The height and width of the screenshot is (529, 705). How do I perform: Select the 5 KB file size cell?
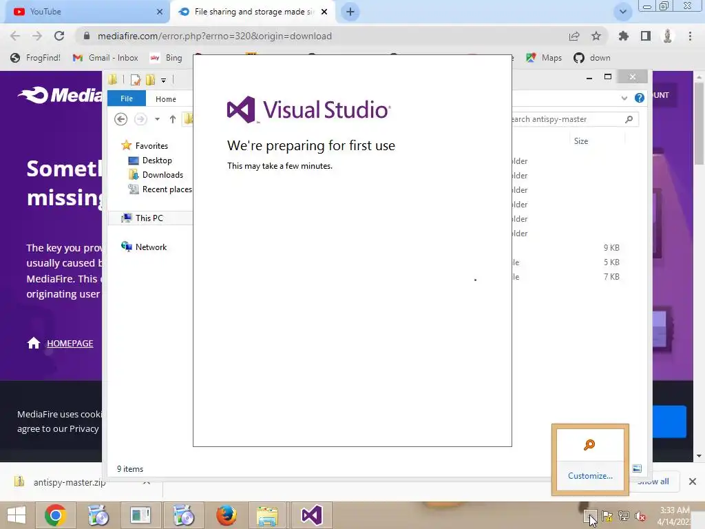[611, 262]
